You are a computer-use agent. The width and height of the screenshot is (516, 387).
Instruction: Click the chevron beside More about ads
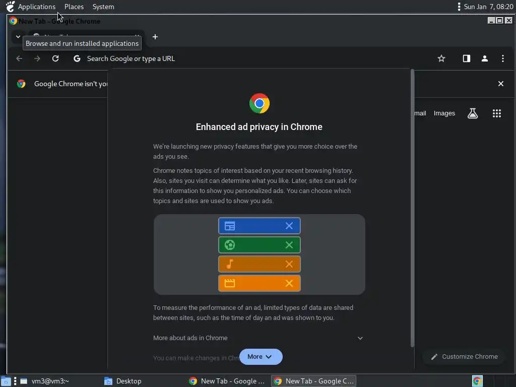point(360,338)
